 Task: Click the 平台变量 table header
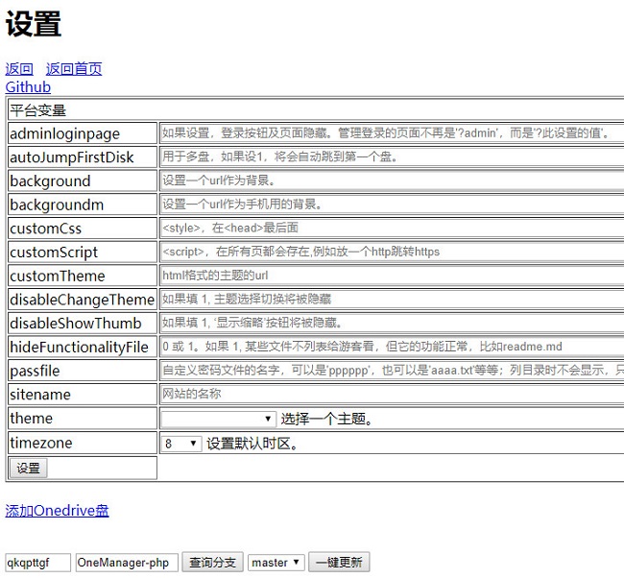click(x=316, y=110)
